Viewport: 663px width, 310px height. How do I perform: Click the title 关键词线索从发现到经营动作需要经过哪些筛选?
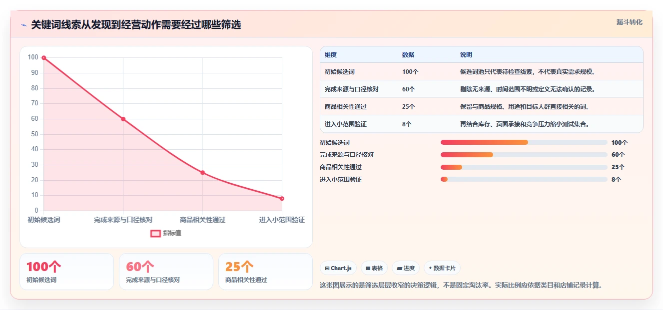click(136, 25)
